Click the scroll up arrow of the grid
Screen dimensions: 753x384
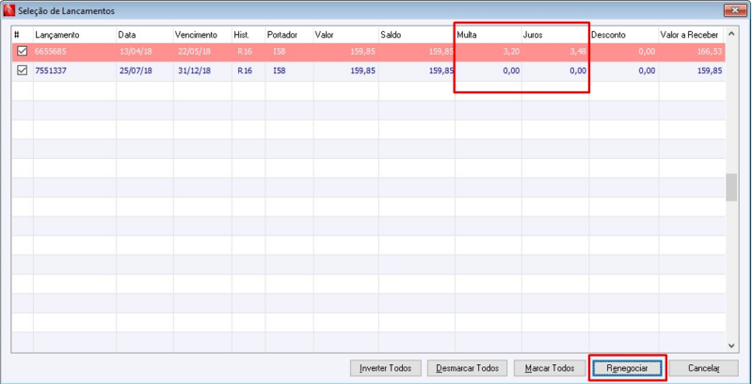coord(731,34)
